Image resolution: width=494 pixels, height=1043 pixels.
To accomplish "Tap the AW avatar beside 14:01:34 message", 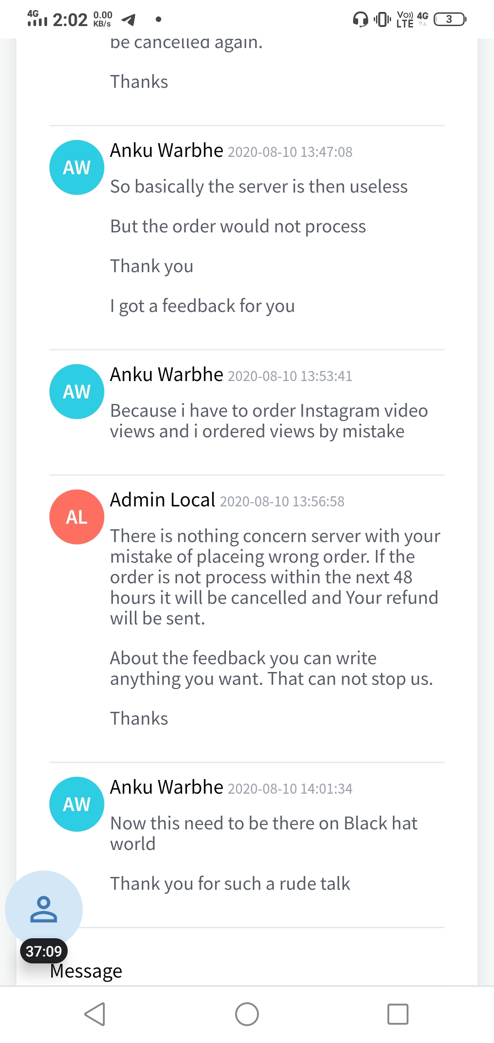I will click(77, 804).
